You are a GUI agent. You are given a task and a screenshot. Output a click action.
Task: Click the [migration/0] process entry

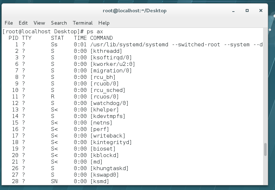tap(111, 71)
